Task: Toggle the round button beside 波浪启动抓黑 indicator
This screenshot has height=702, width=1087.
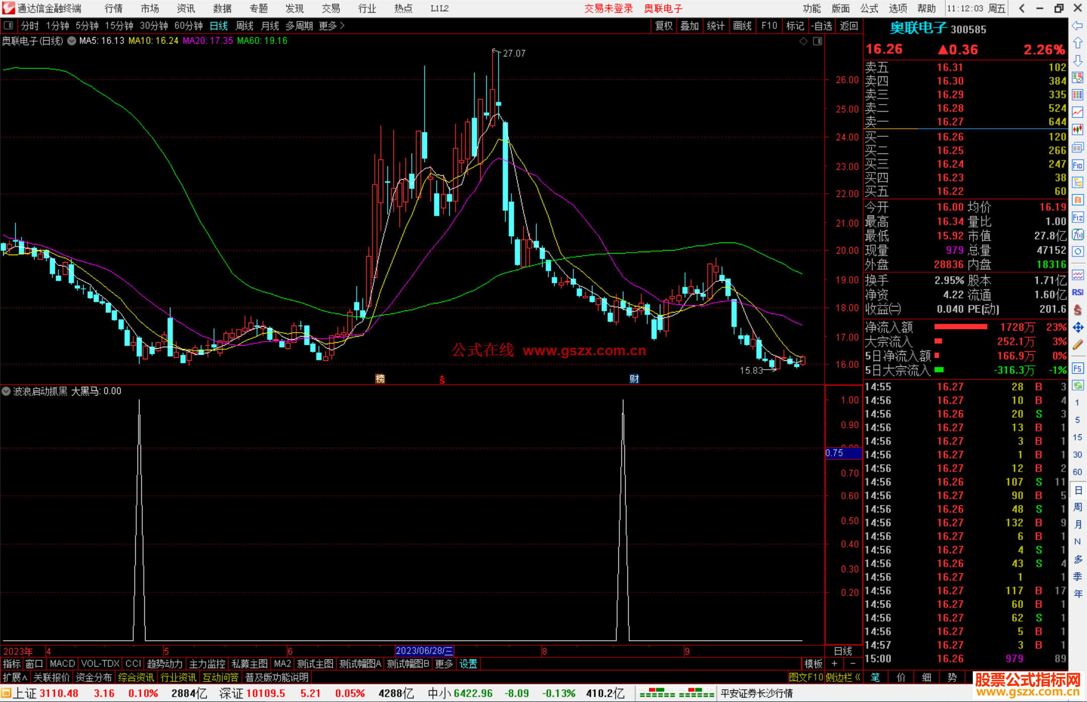Action: coord(6,391)
